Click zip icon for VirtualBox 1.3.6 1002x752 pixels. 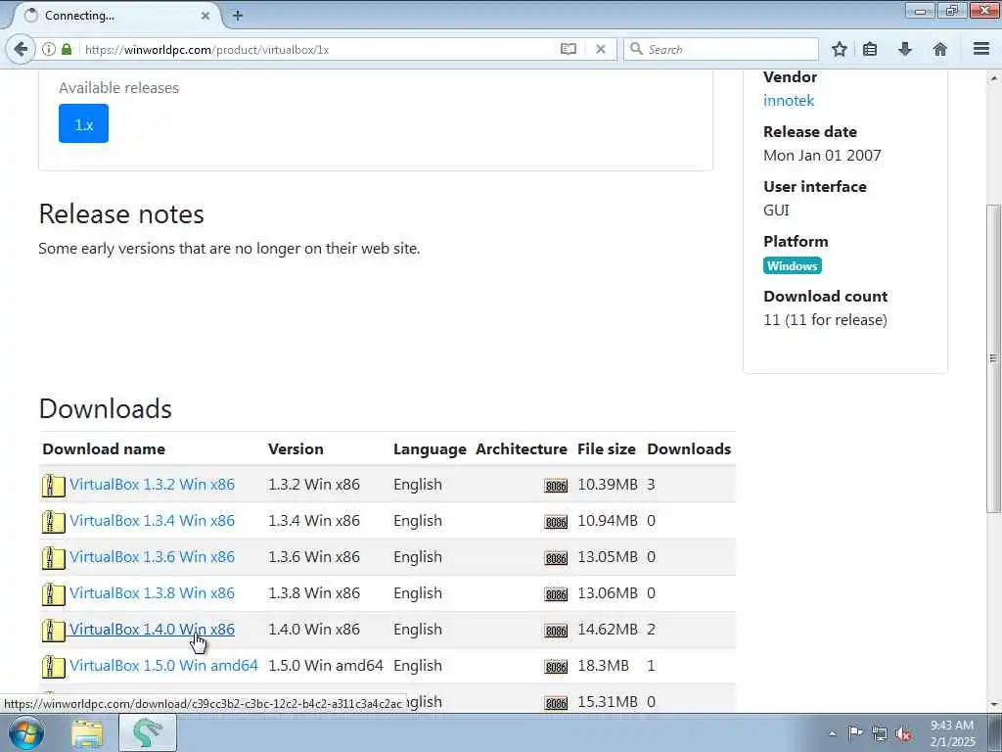pyautogui.click(x=53, y=557)
